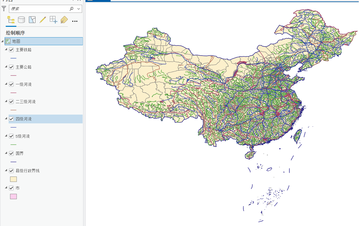Collapse the 主要铁路 layer expander
The image size is (359, 226).
(x=6, y=49)
